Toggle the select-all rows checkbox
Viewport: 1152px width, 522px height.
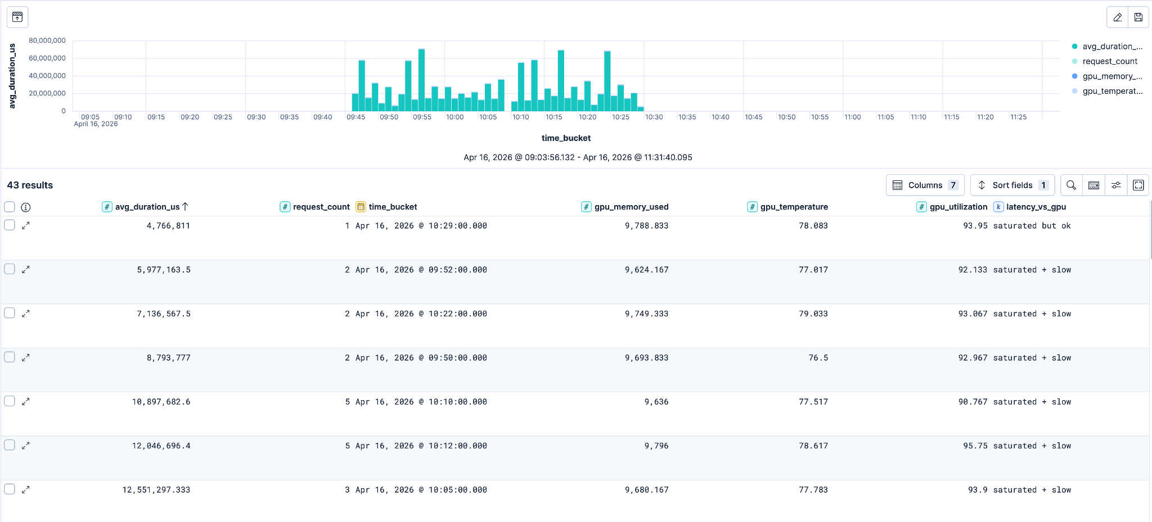click(x=10, y=207)
